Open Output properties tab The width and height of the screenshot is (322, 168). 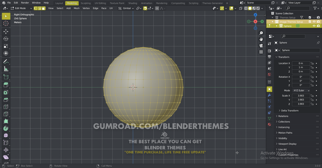click(269, 57)
